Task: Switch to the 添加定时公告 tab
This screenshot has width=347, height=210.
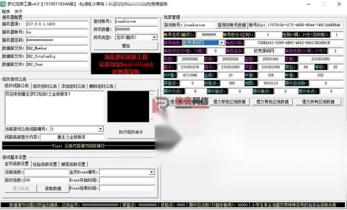Action: (x=73, y=86)
